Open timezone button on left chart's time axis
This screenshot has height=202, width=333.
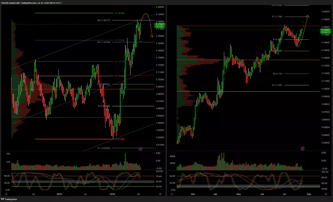pyautogui.click(x=6, y=194)
